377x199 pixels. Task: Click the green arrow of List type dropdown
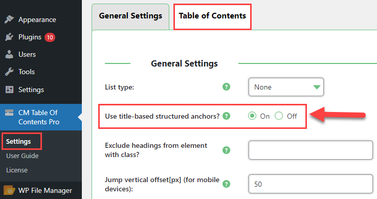(x=317, y=87)
